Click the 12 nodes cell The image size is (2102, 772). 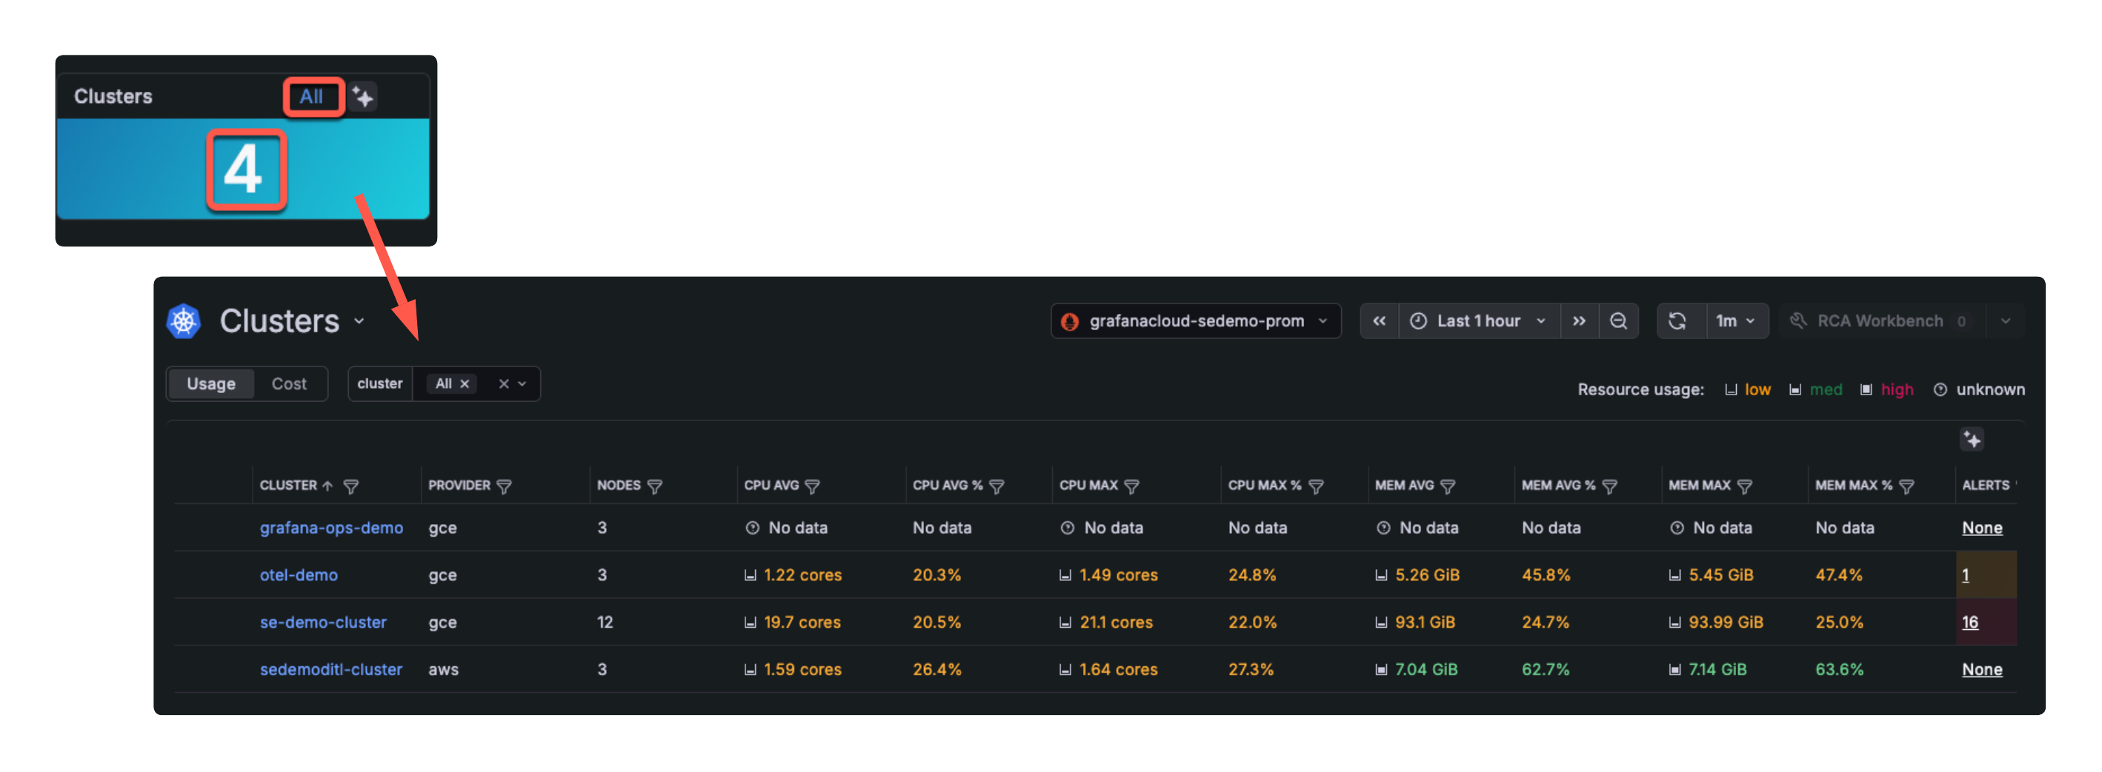click(x=605, y=622)
